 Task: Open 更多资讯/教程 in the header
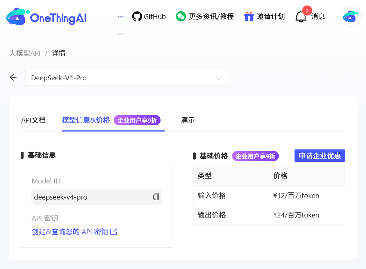[x=211, y=16]
